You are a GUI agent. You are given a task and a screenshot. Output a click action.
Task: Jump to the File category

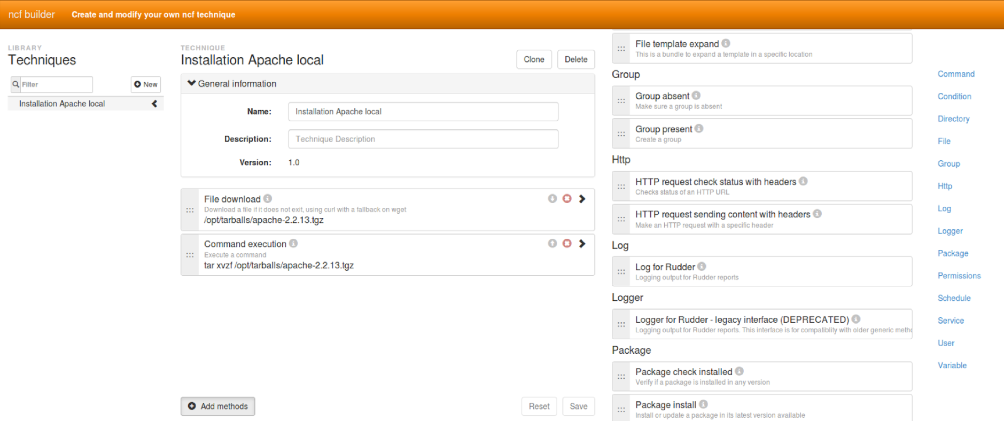pos(944,141)
